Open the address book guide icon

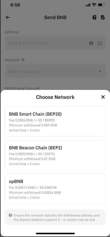coord(94,17)
